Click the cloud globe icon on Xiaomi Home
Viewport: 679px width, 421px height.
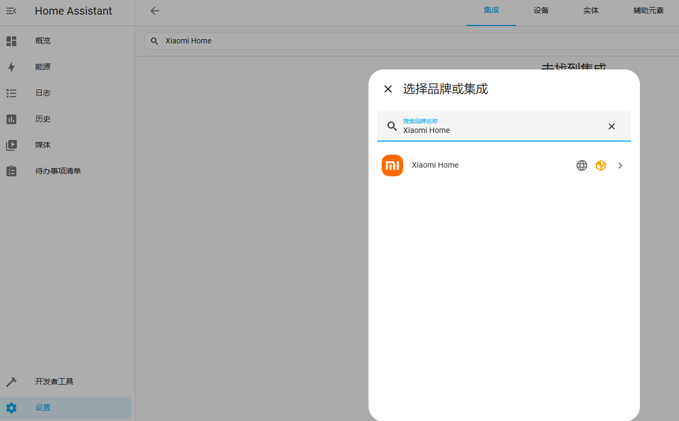click(582, 165)
